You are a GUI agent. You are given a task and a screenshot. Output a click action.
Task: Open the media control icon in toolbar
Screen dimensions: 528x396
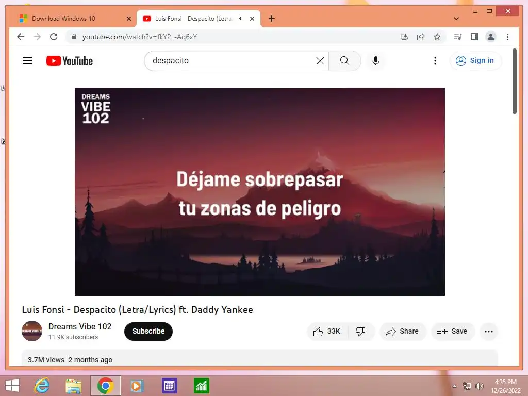(457, 37)
